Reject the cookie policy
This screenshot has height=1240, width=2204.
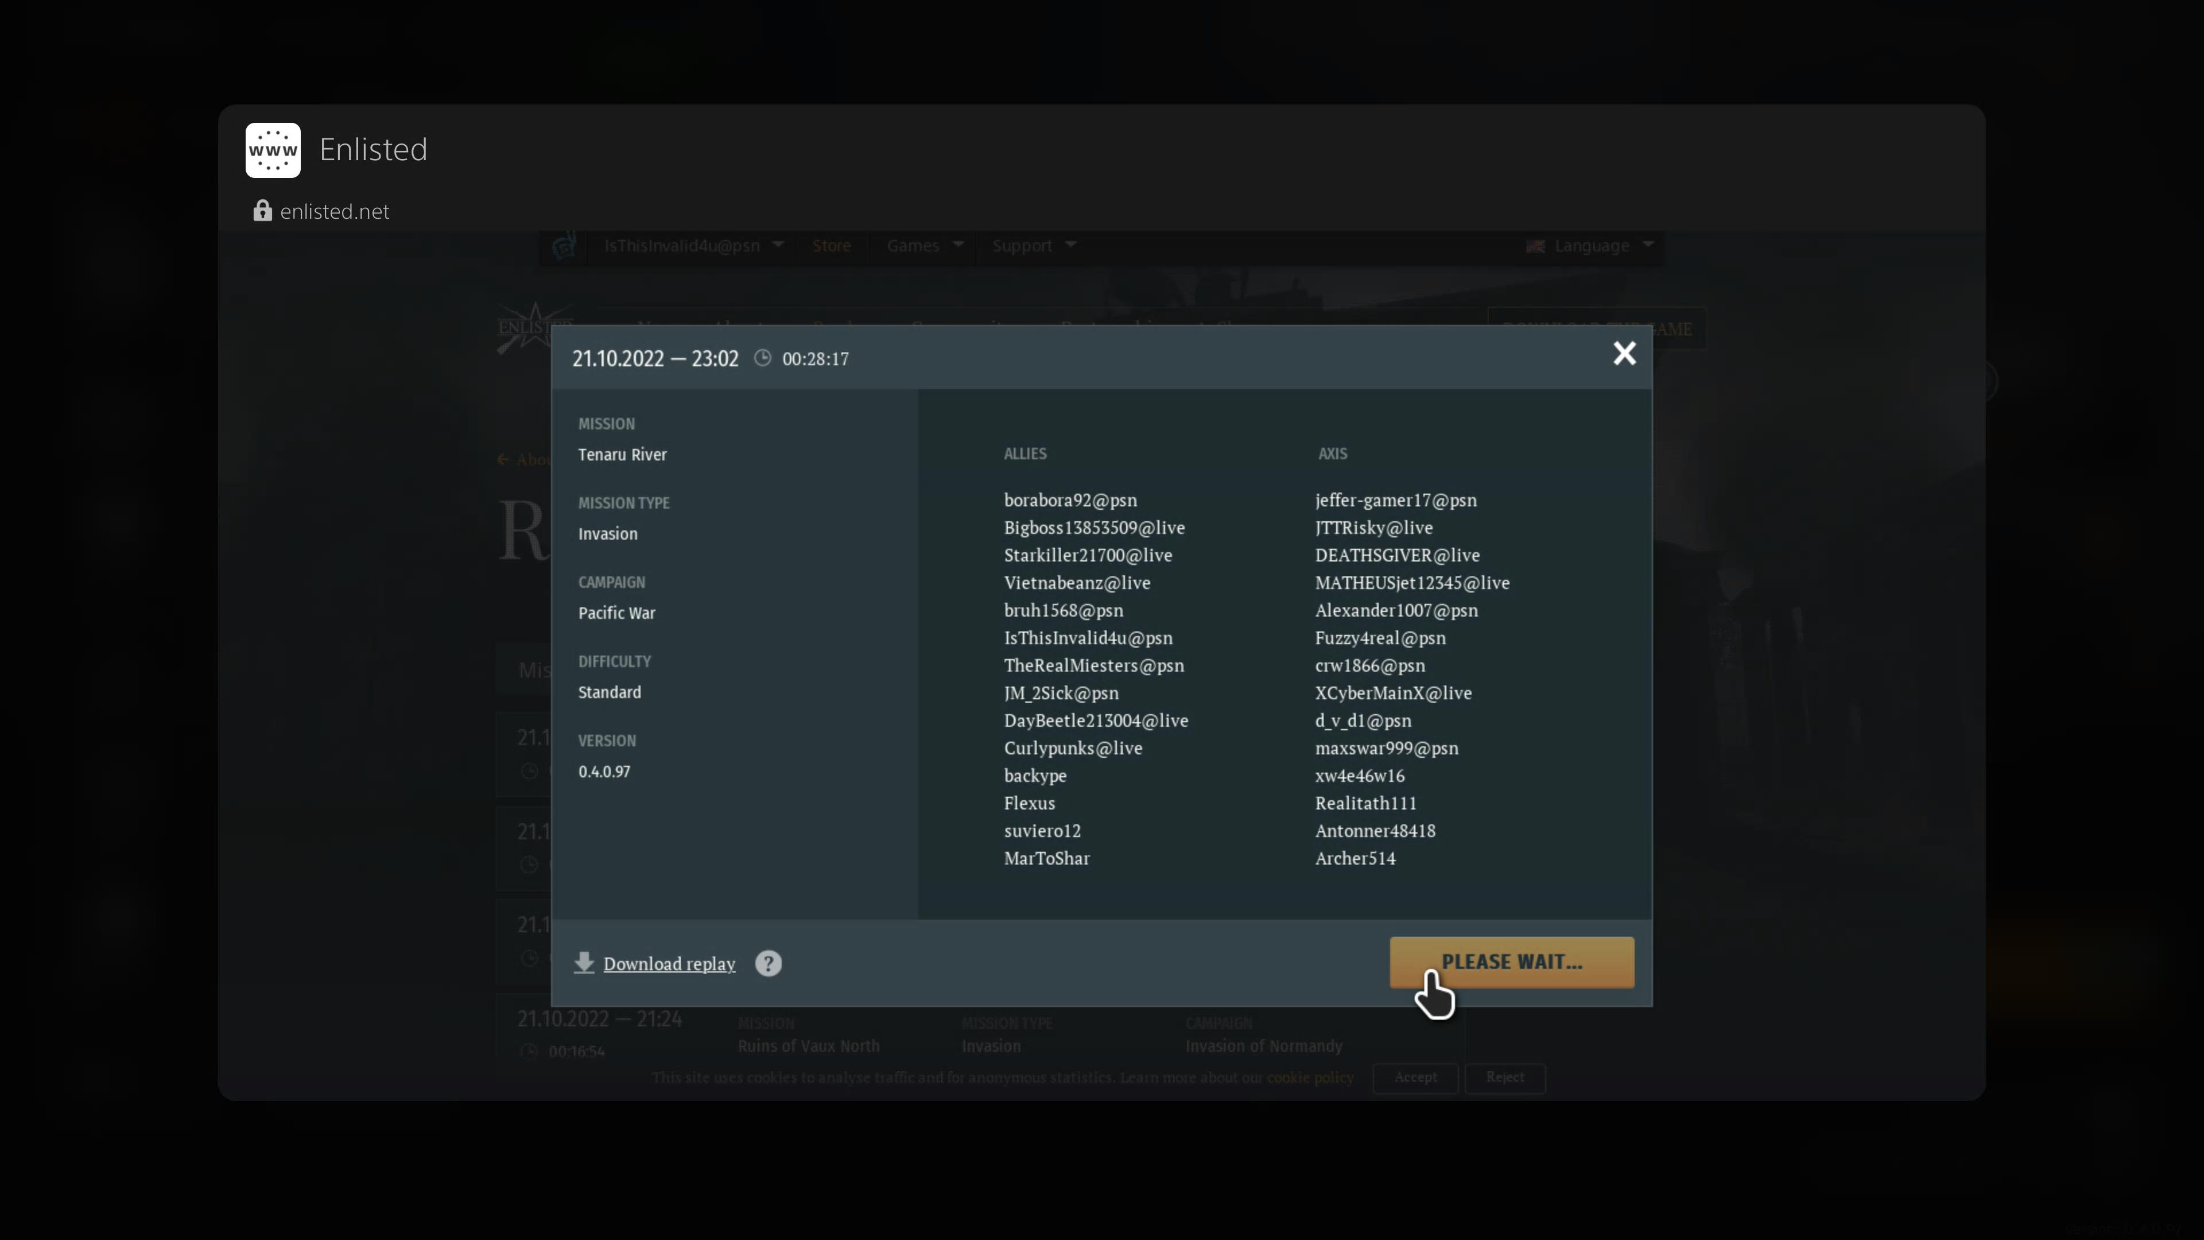tap(1505, 1078)
